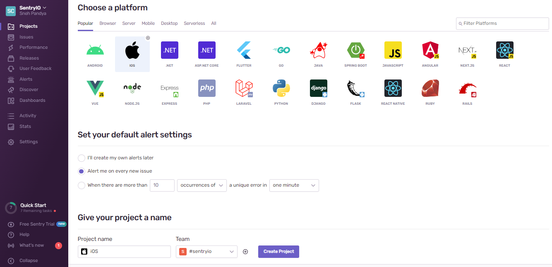The image size is (552, 267).
Task: Select "Alert me on every new issue"
Action: click(82, 171)
